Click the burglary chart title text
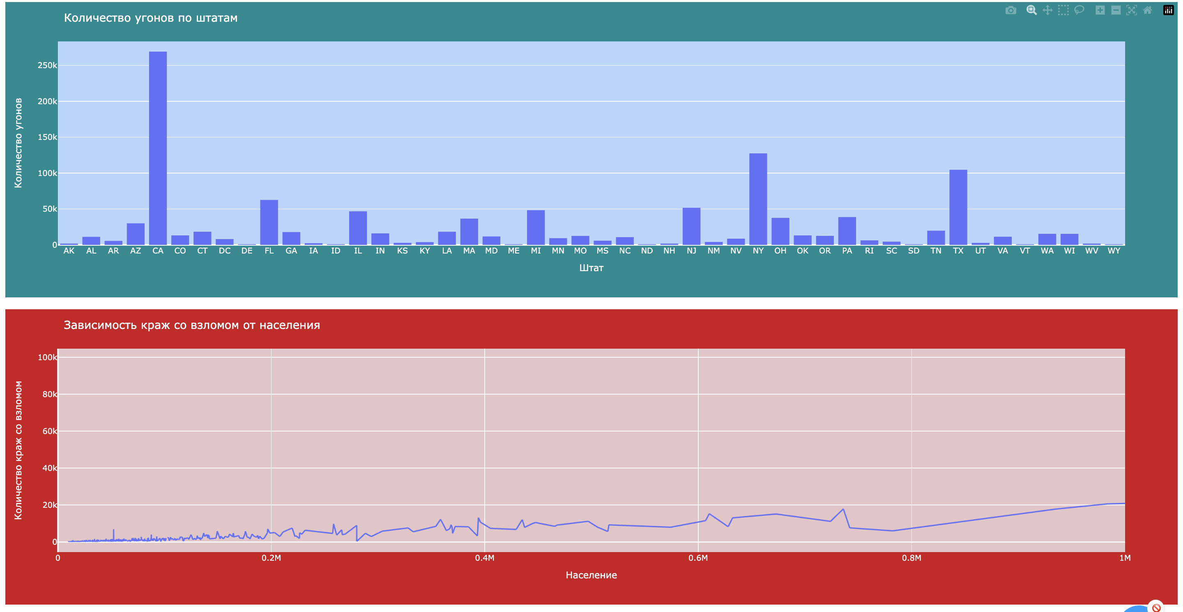Screen dimensions: 1183x612 click(x=191, y=325)
